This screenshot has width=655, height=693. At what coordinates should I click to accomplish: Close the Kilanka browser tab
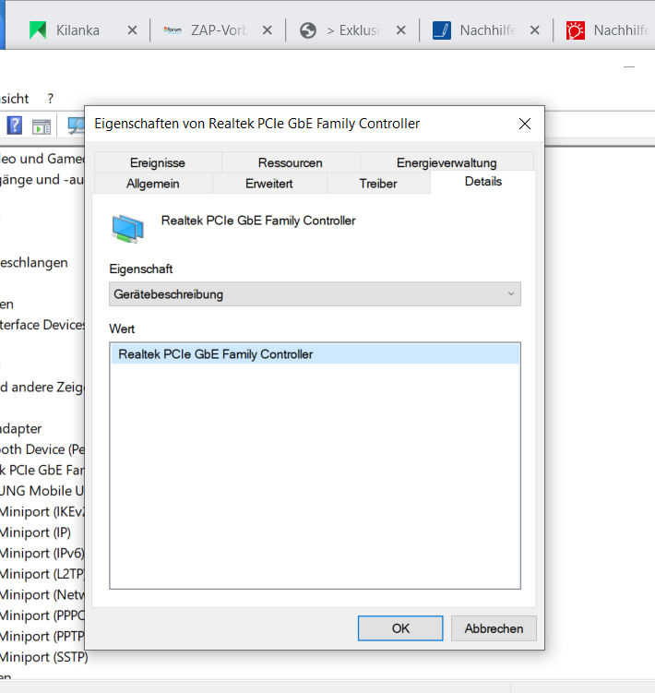click(132, 30)
